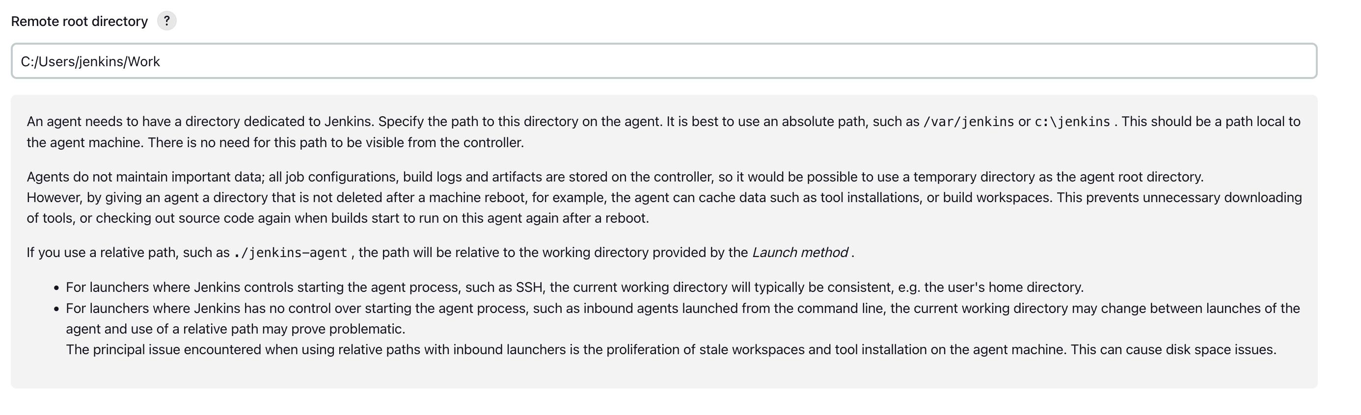The height and width of the screenshot is (415, 1361).
Task: Click the text "C:/Users/jenkins/Work" in the field
Action: tap(90, 62)
